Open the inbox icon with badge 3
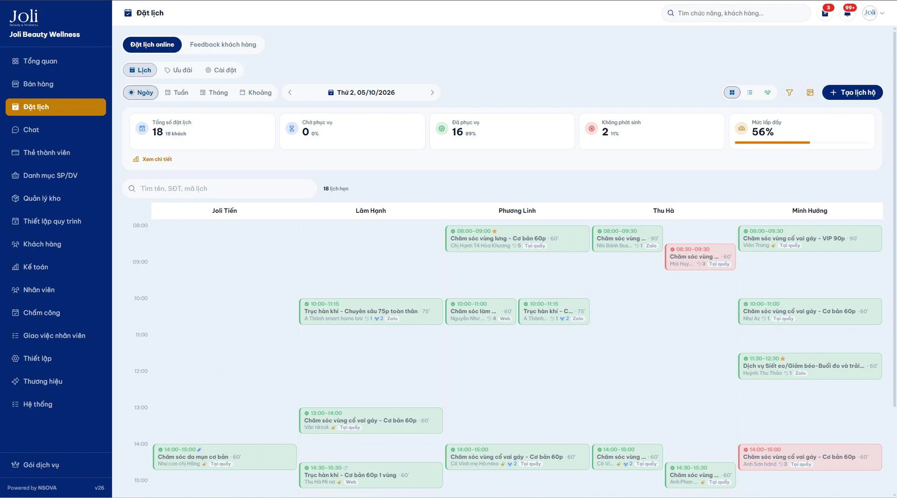The width and height of the screenshot is (897, 498). pyautogui.click(x=825, y=13)
